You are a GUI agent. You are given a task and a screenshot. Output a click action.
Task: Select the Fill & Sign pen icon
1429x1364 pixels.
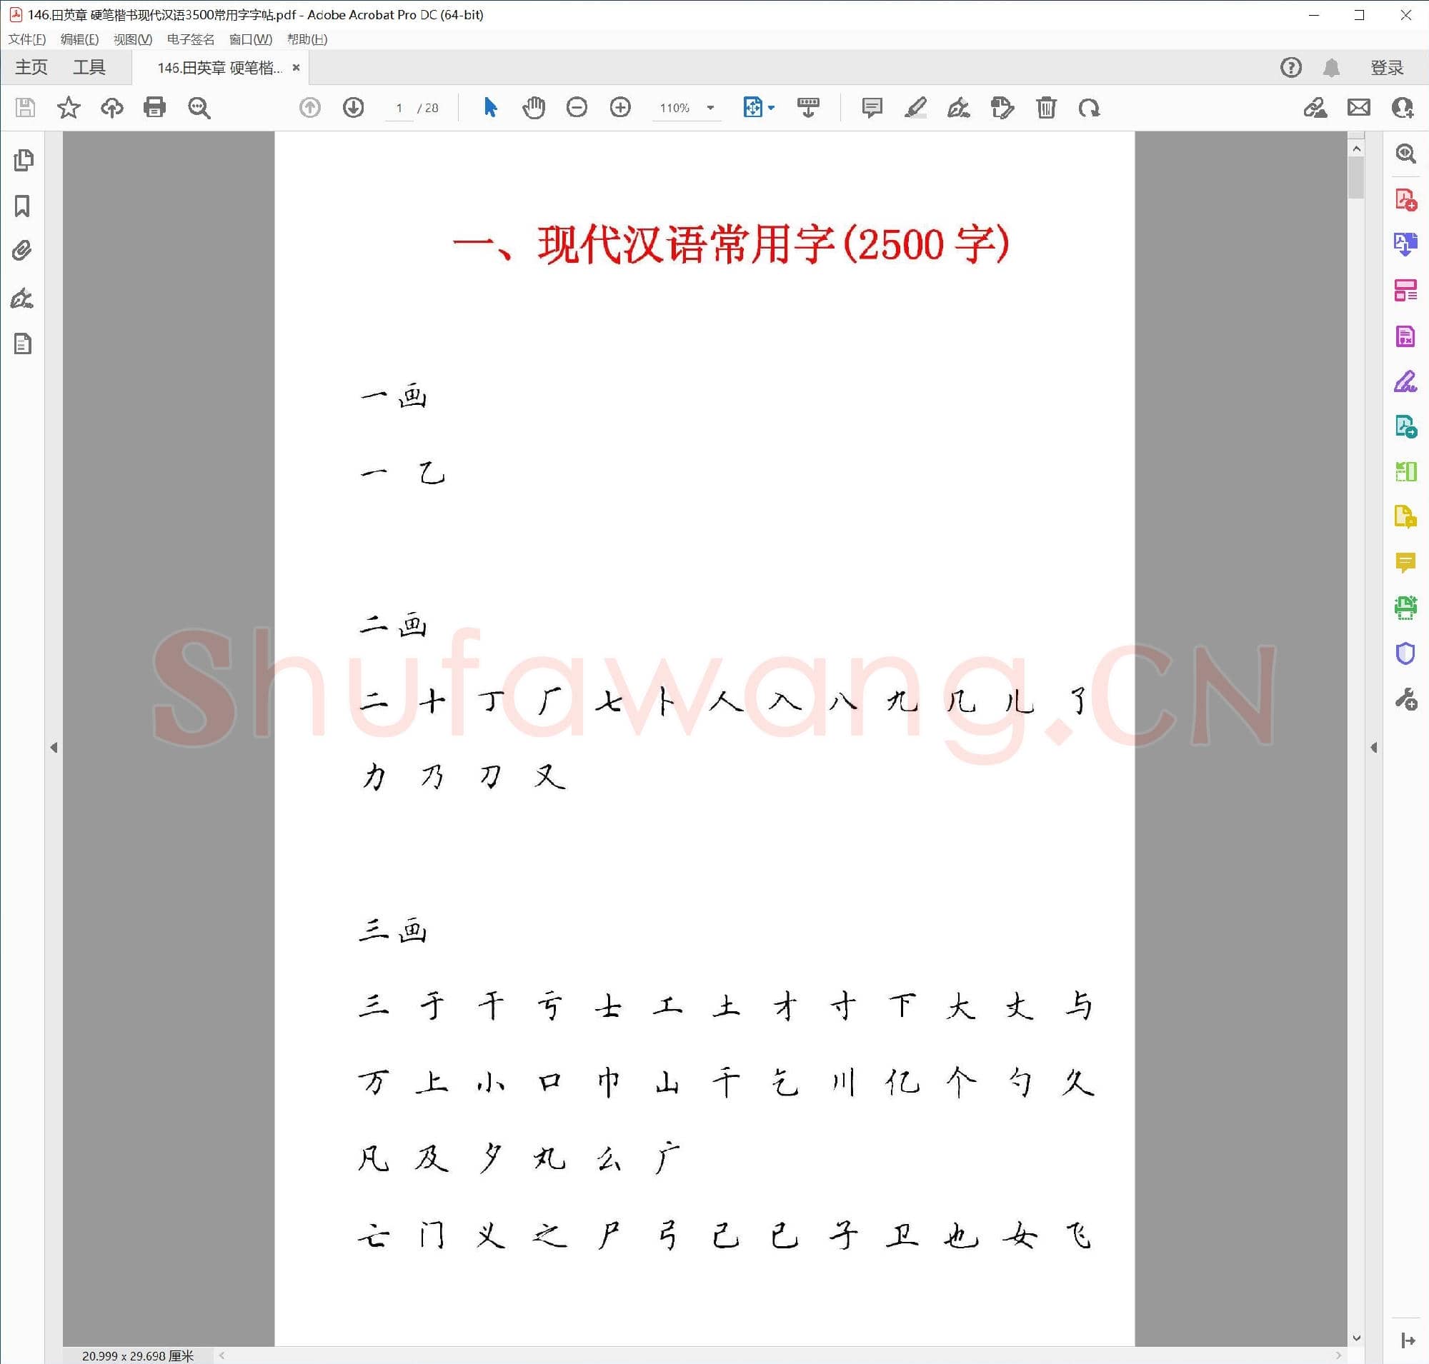click(958, 108)
